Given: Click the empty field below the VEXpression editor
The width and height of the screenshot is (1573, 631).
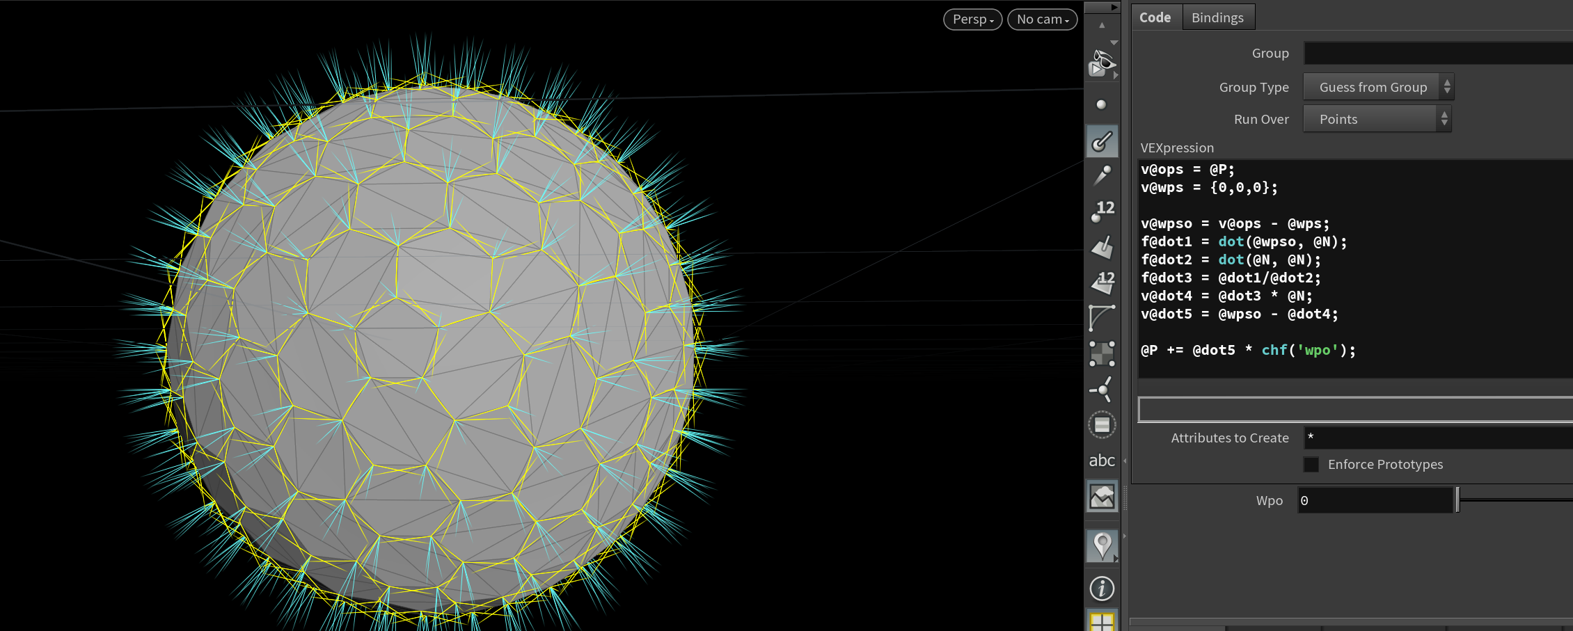Looking at the screenshot, I should pos(1355,410).
